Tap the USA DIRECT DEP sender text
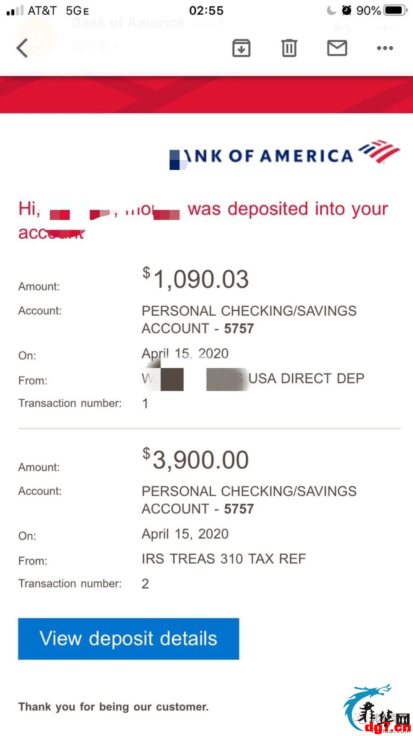Image resolution: width=413 pixels, height=736 pixels. tap(306, 378)
